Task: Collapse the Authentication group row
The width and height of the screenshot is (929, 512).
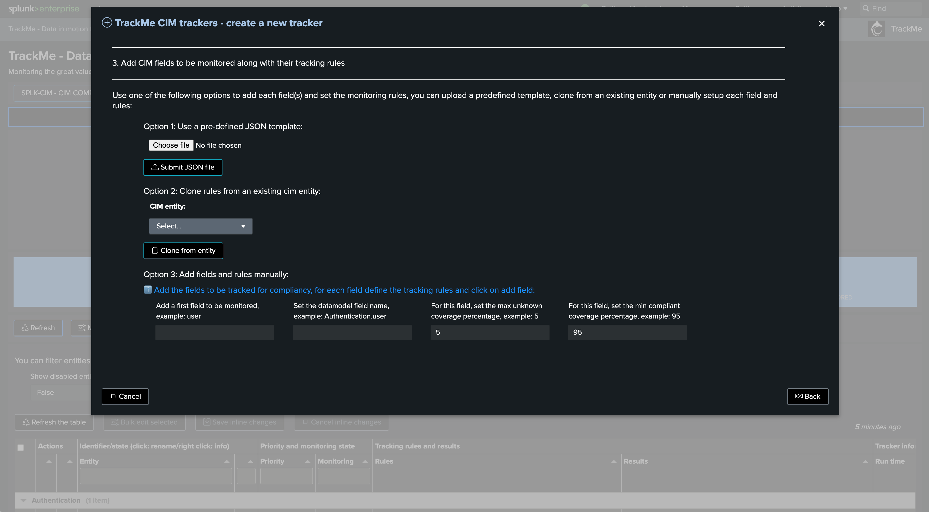Action: click(24, 500)
